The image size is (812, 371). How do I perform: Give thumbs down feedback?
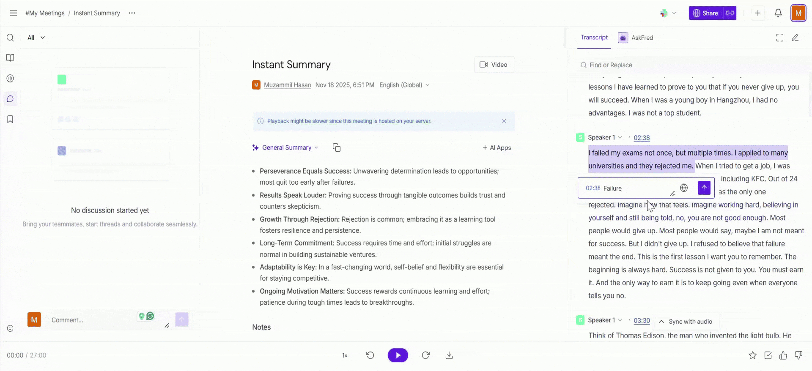tap(798, 355)
